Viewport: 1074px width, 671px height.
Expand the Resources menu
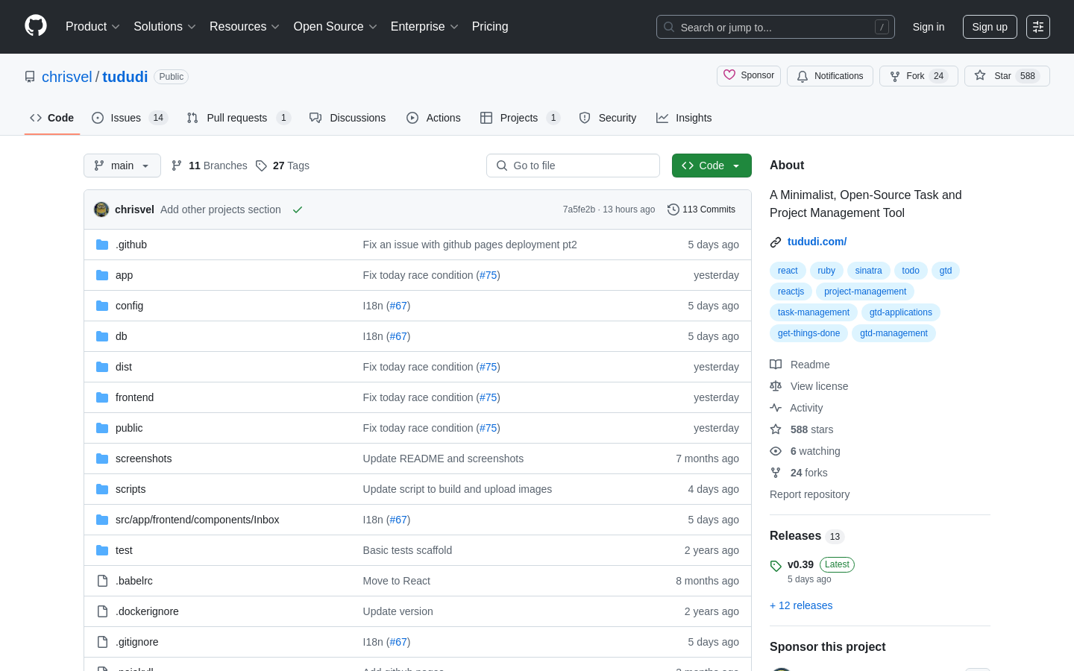(245, 27)
